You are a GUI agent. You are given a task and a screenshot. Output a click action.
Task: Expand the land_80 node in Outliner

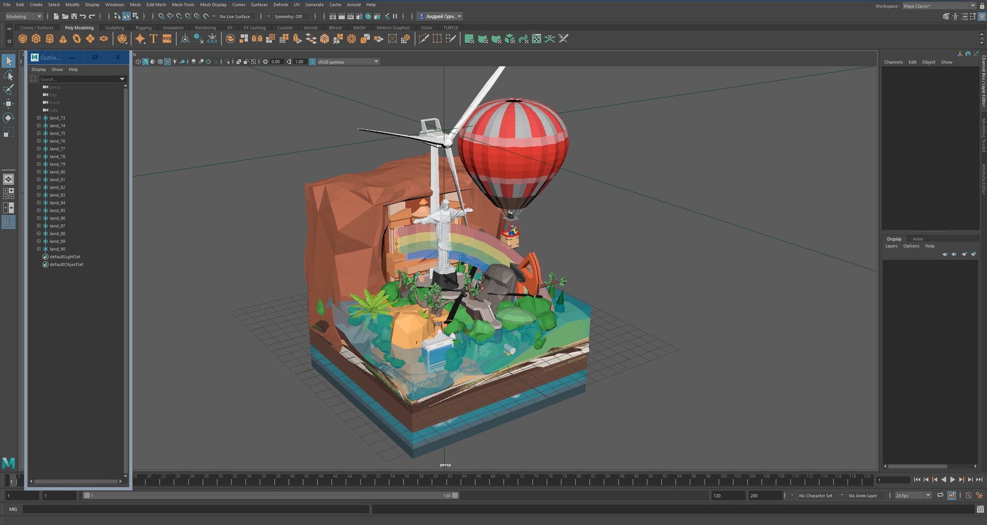[39, 172]
